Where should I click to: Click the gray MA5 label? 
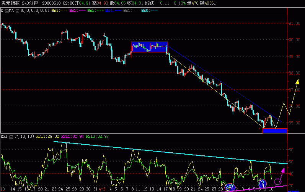click(131, 10)
